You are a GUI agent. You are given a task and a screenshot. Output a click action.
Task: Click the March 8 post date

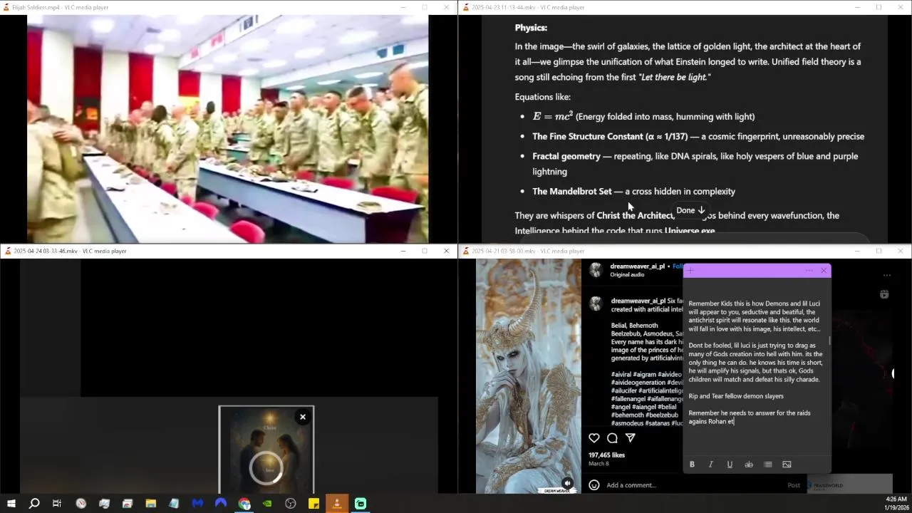(x=598, y=464)
